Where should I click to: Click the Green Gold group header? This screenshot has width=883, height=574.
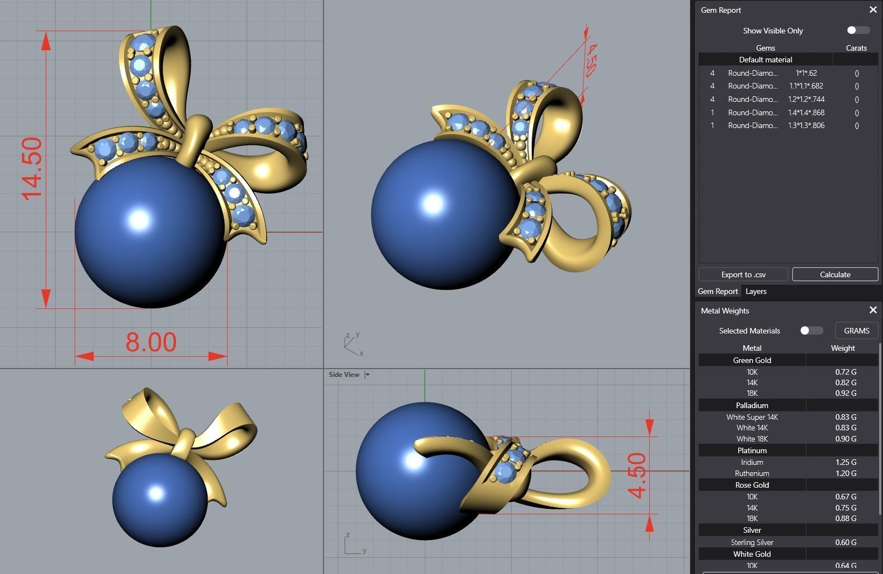(752, 360)
